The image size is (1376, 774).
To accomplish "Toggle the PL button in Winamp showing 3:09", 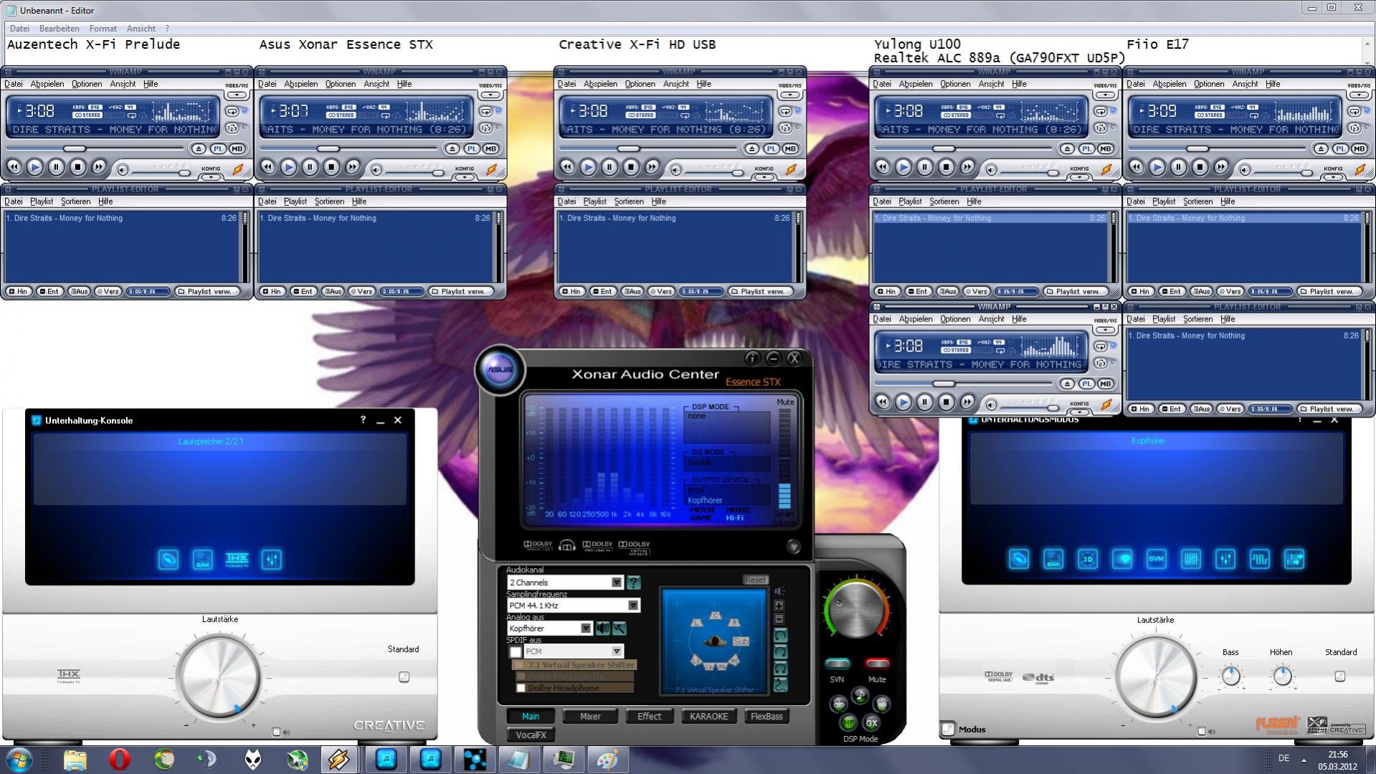I will 1341,149.
